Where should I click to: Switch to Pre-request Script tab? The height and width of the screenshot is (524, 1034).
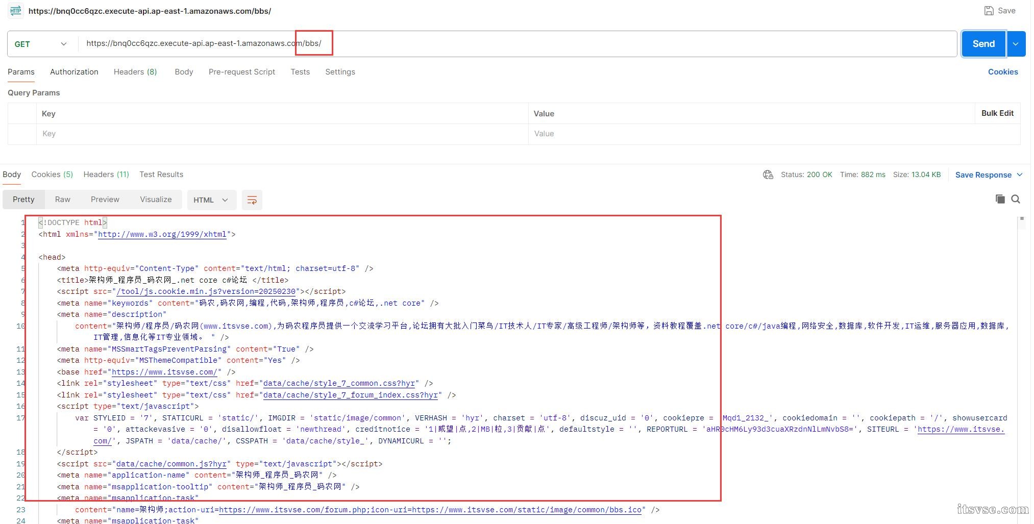[x=242, y=72]
